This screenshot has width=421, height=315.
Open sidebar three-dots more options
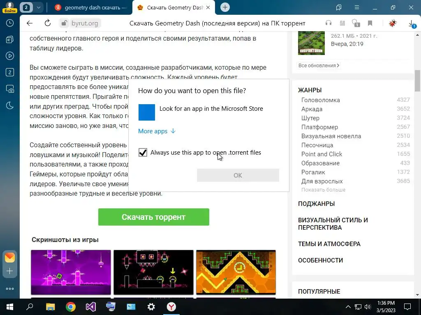coord(10,289)
